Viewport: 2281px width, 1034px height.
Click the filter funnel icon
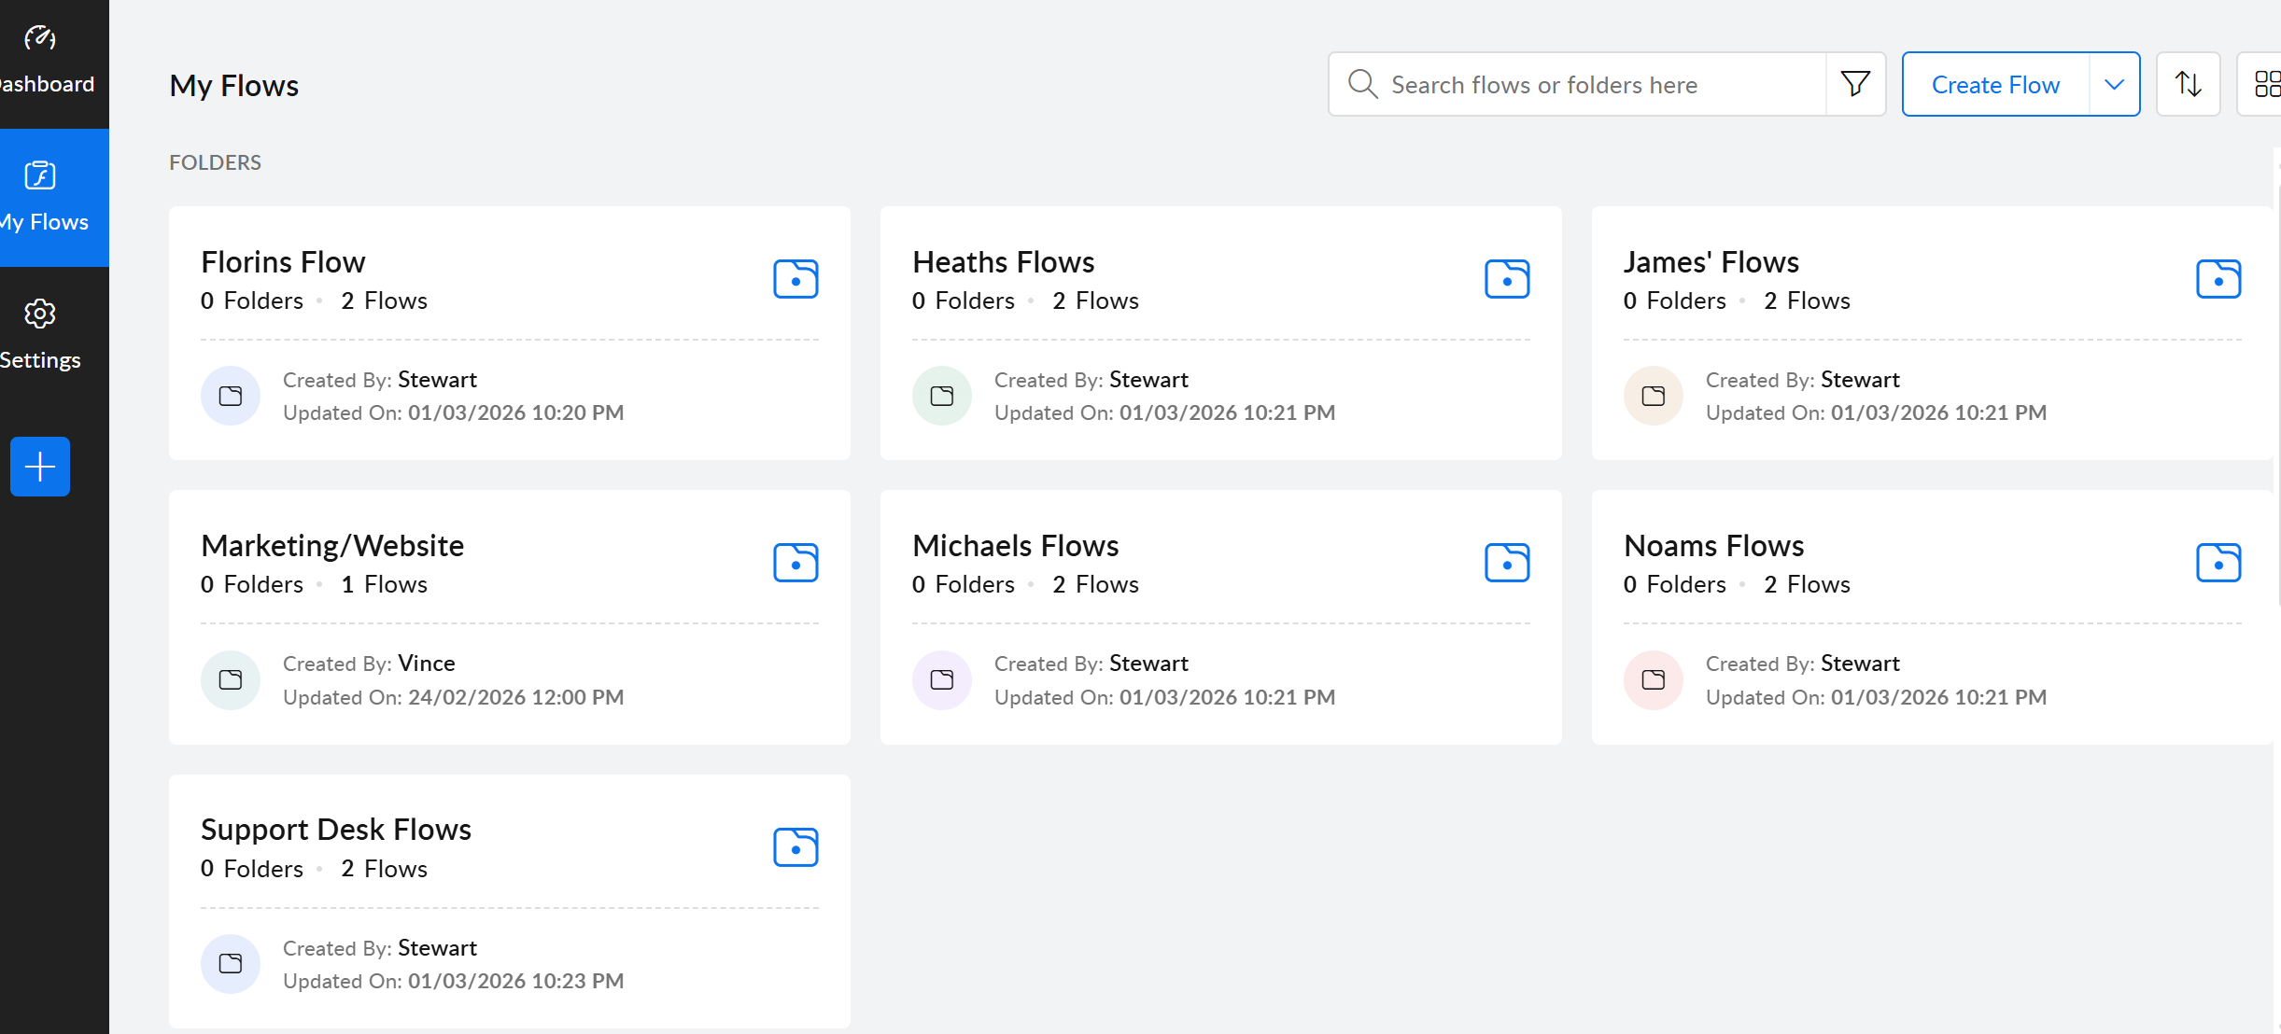coord(1855,84)
